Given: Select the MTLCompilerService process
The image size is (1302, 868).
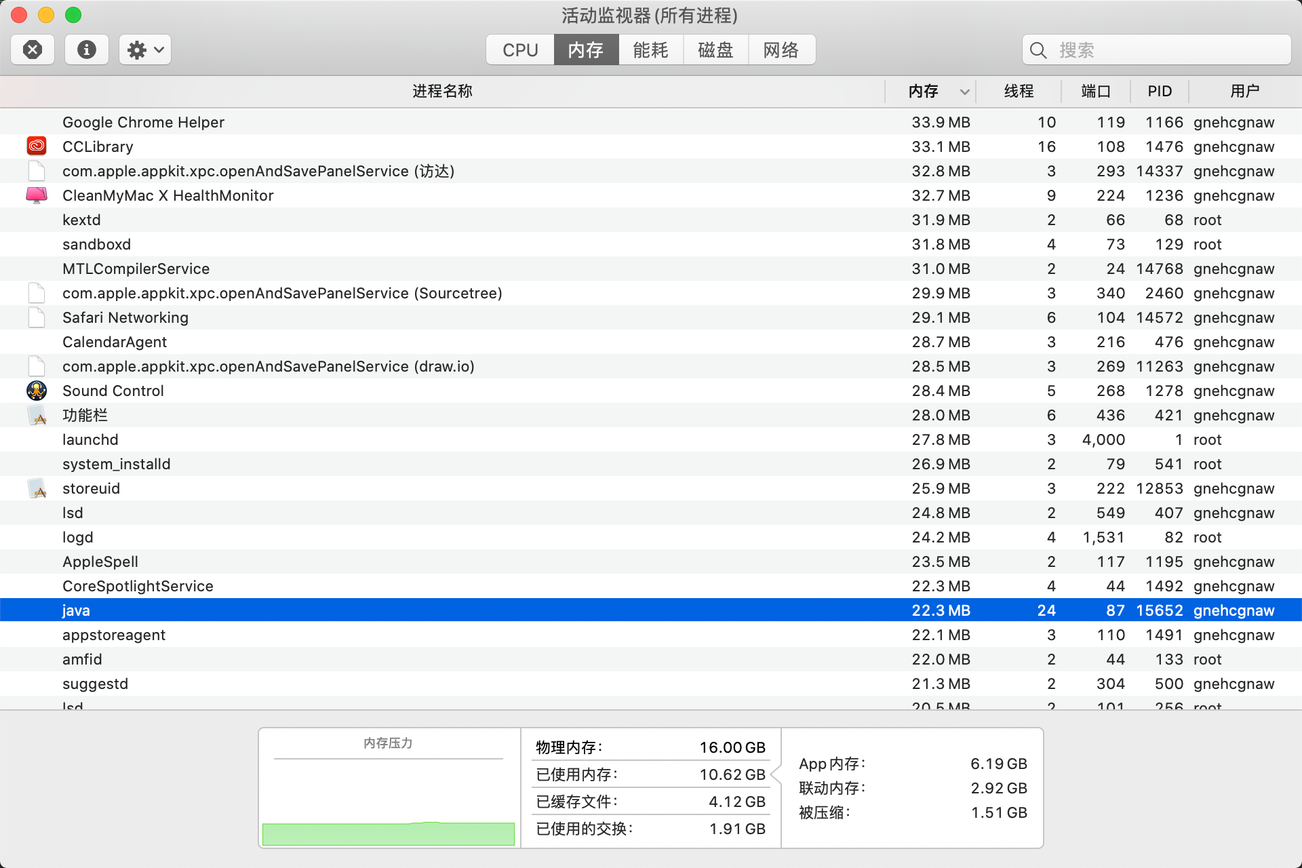Looking at the screenshot, I should click(x=651, y=269).
